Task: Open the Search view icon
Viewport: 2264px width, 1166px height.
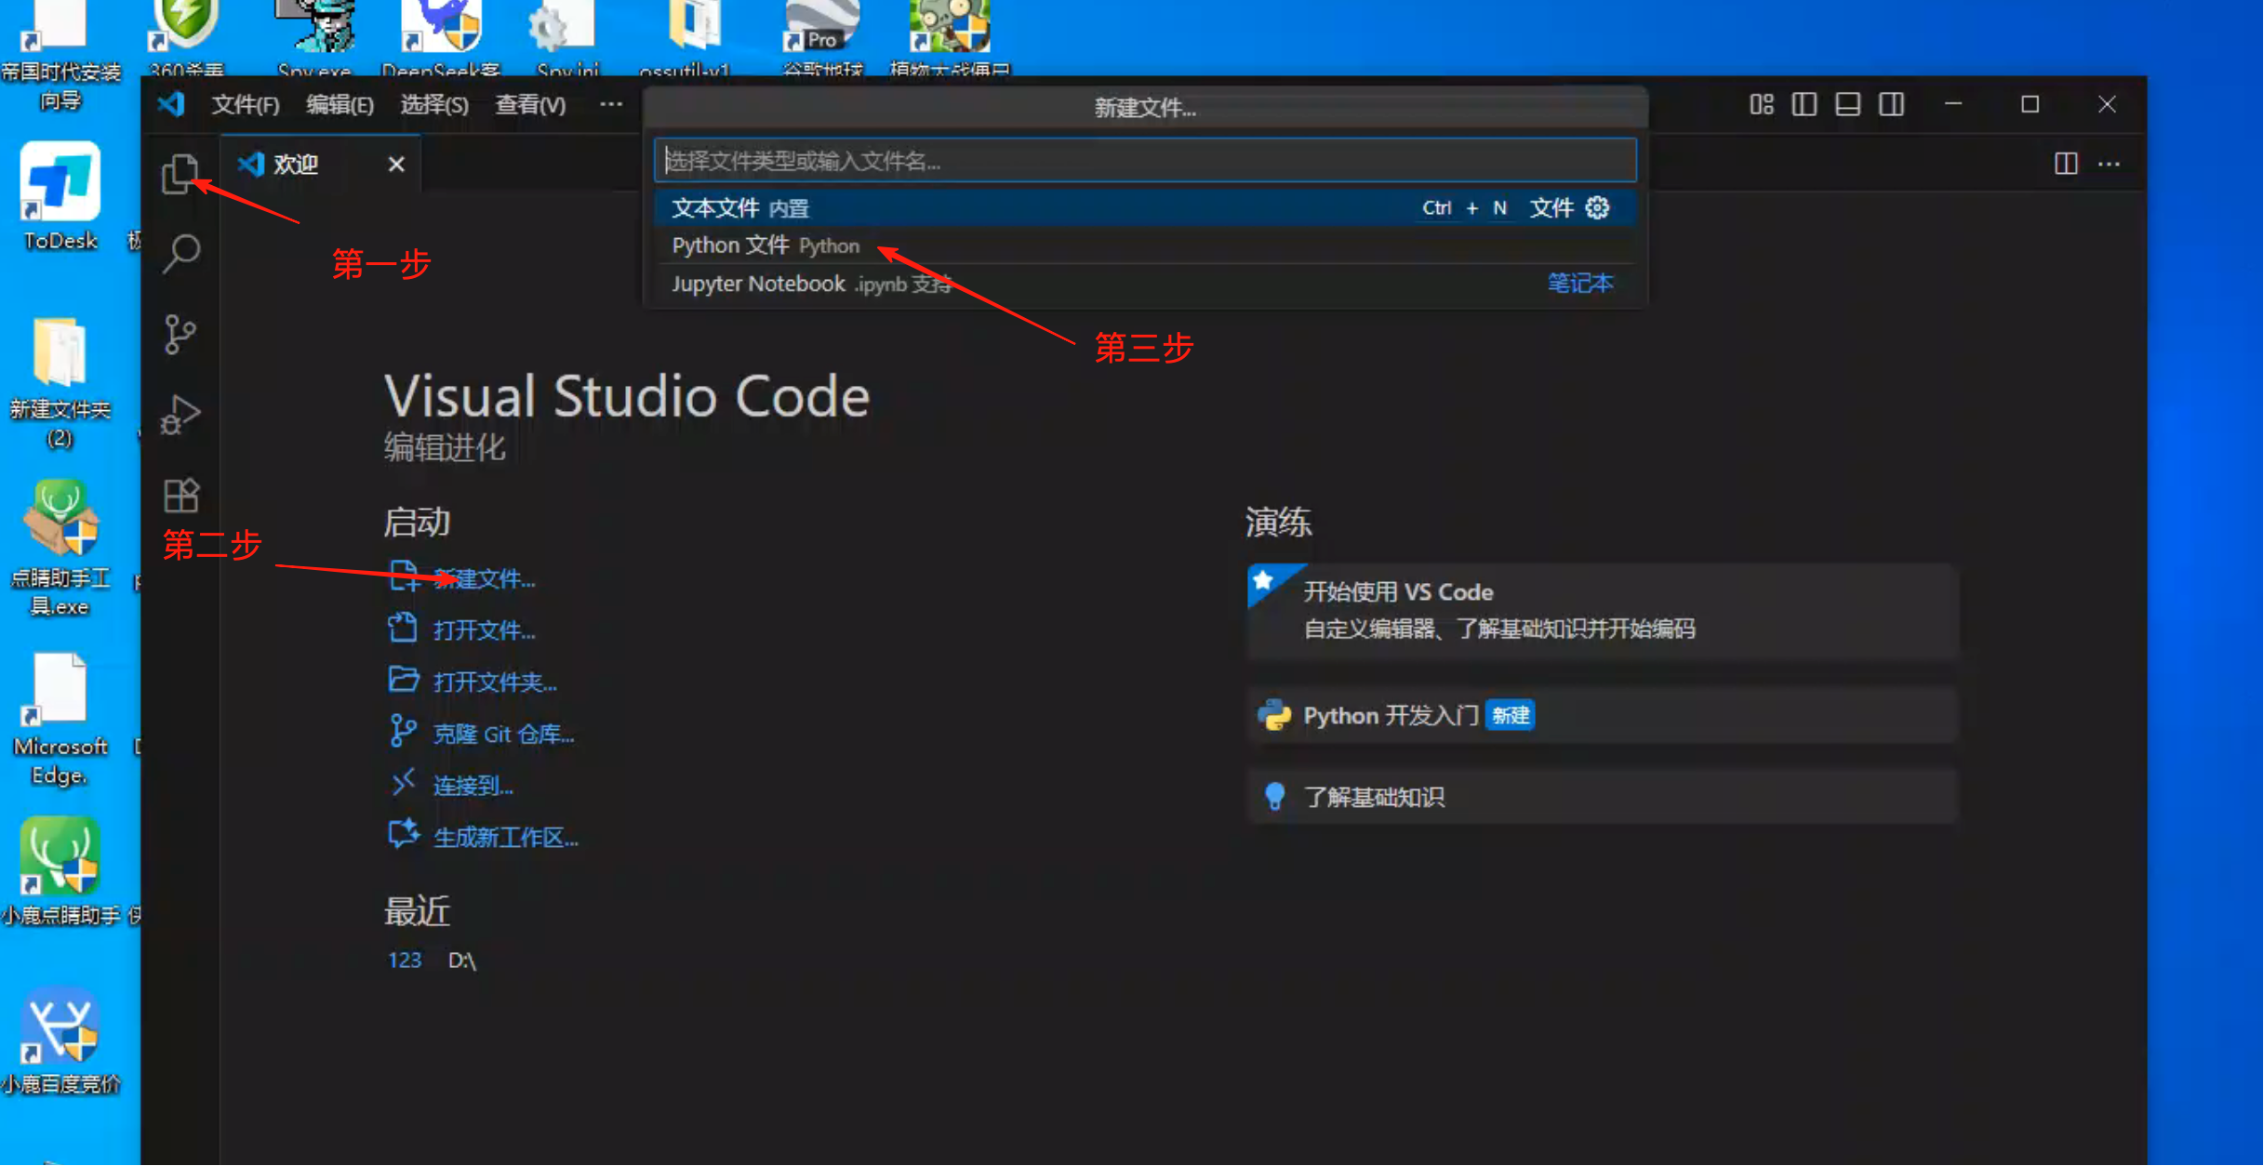Action: coord(180,253)
